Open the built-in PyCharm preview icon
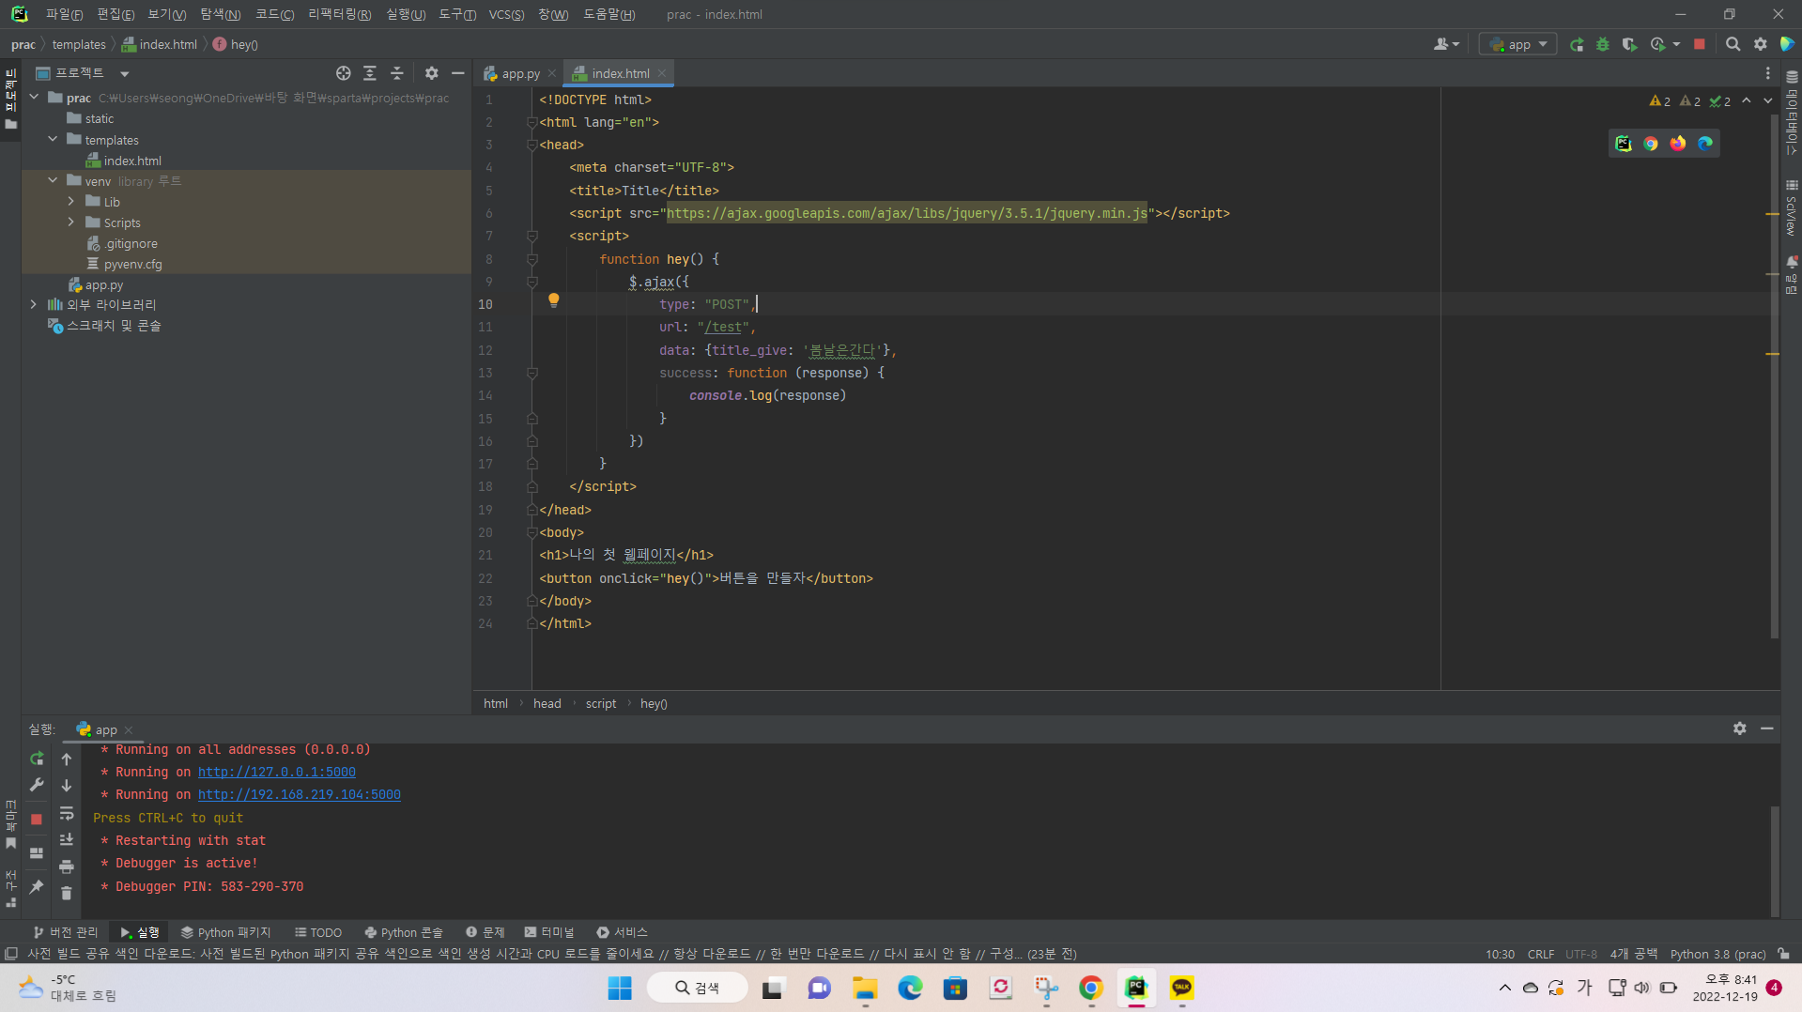The image size is (1802, 1012). 1624,144
